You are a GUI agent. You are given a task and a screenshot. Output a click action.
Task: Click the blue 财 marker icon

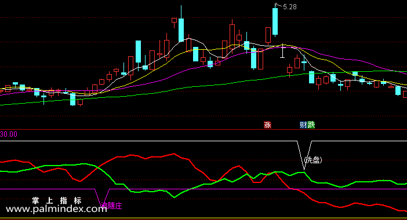(x=303, y=125)
